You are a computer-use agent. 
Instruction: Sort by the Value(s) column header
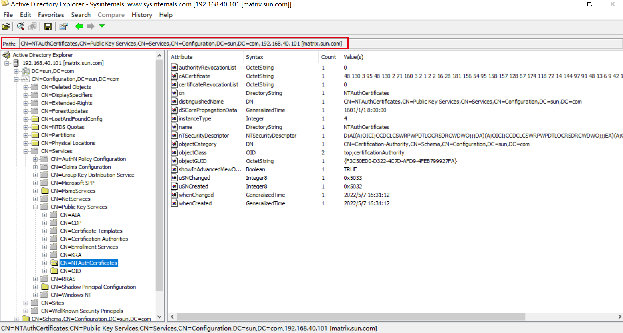point(482,57)
